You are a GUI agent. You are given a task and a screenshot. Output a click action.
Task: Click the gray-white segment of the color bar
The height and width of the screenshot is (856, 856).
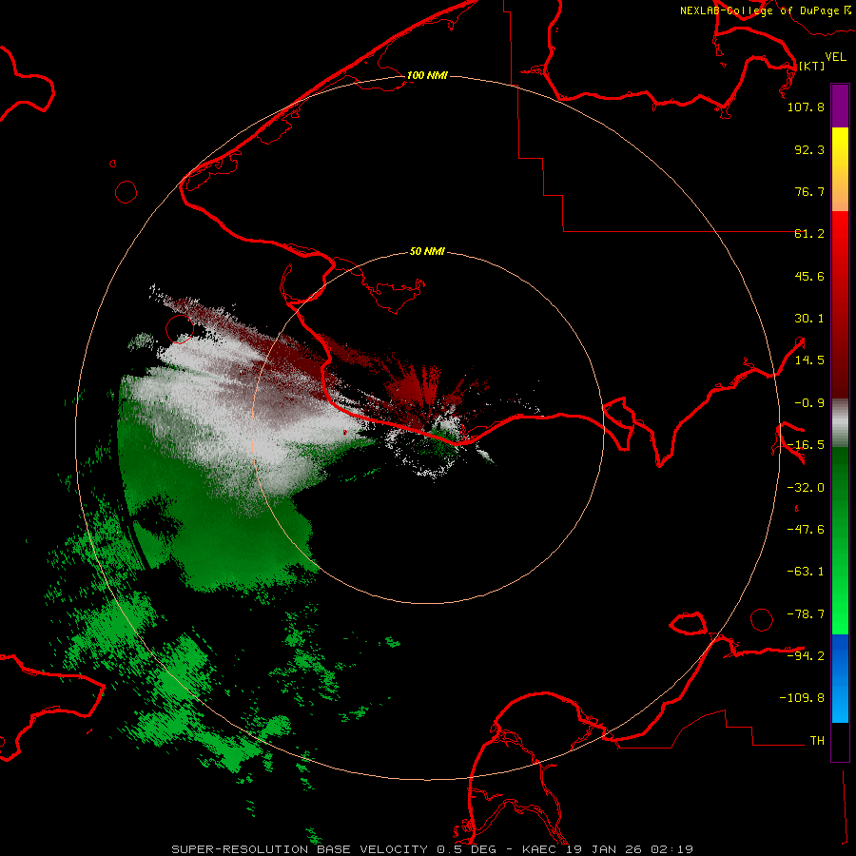[x=840, y=423]
